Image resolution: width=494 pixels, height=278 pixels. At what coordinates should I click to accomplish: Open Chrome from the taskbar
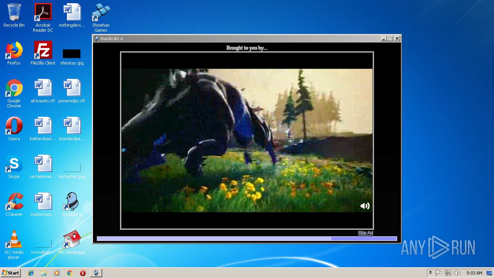pos(69,273)
